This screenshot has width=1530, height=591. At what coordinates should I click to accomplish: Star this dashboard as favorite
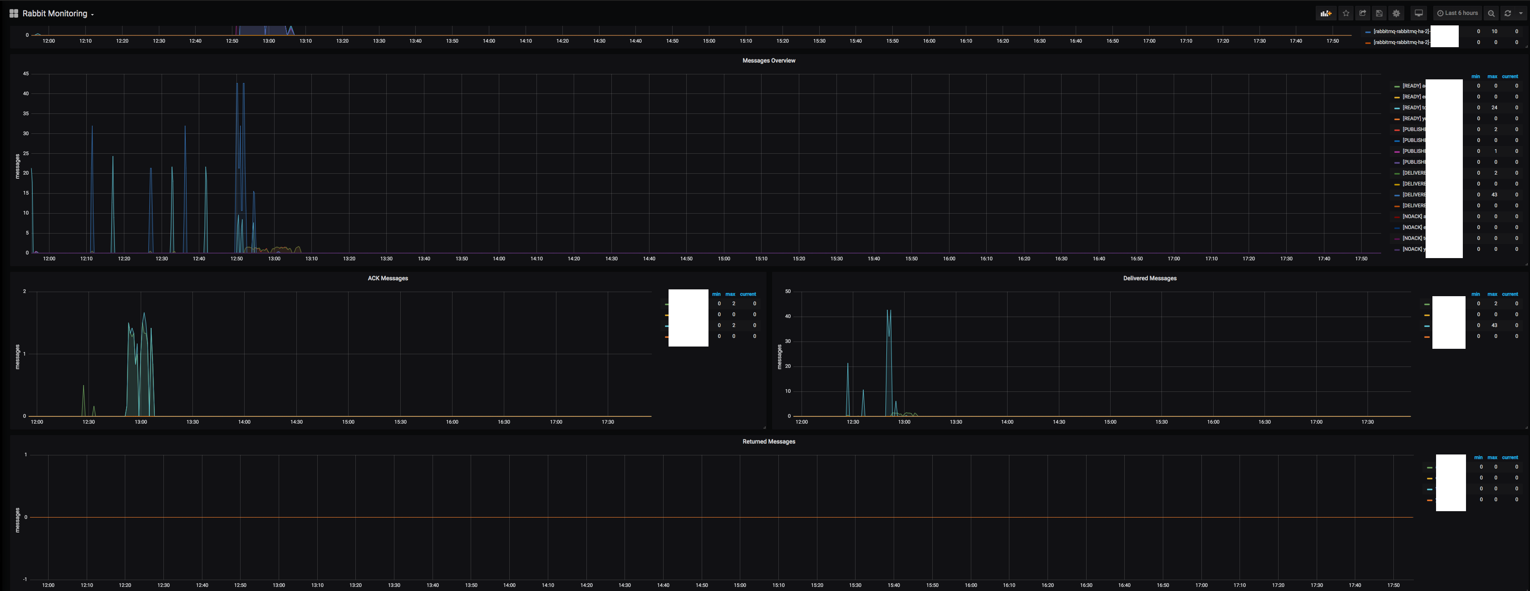[x=1346, y=13]
